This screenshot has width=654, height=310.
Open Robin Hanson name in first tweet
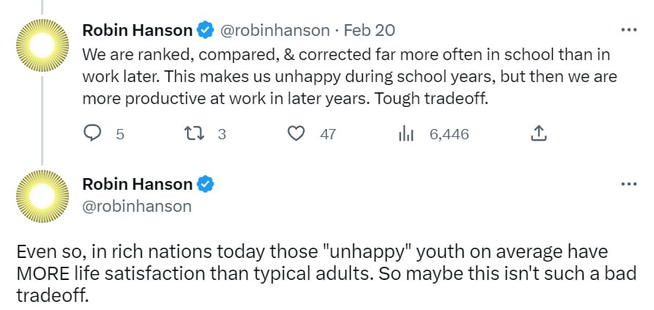tap(138, 31)
